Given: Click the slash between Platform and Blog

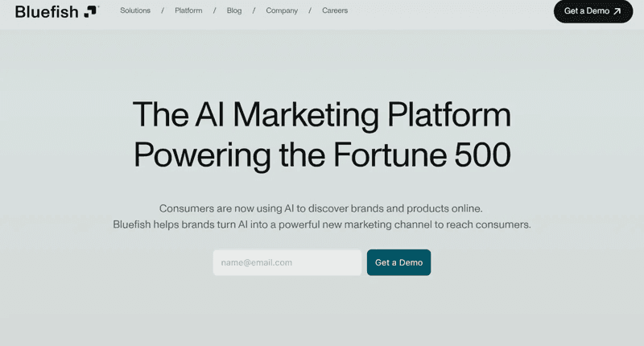Looking at the screenshot, I should point(215,10).
